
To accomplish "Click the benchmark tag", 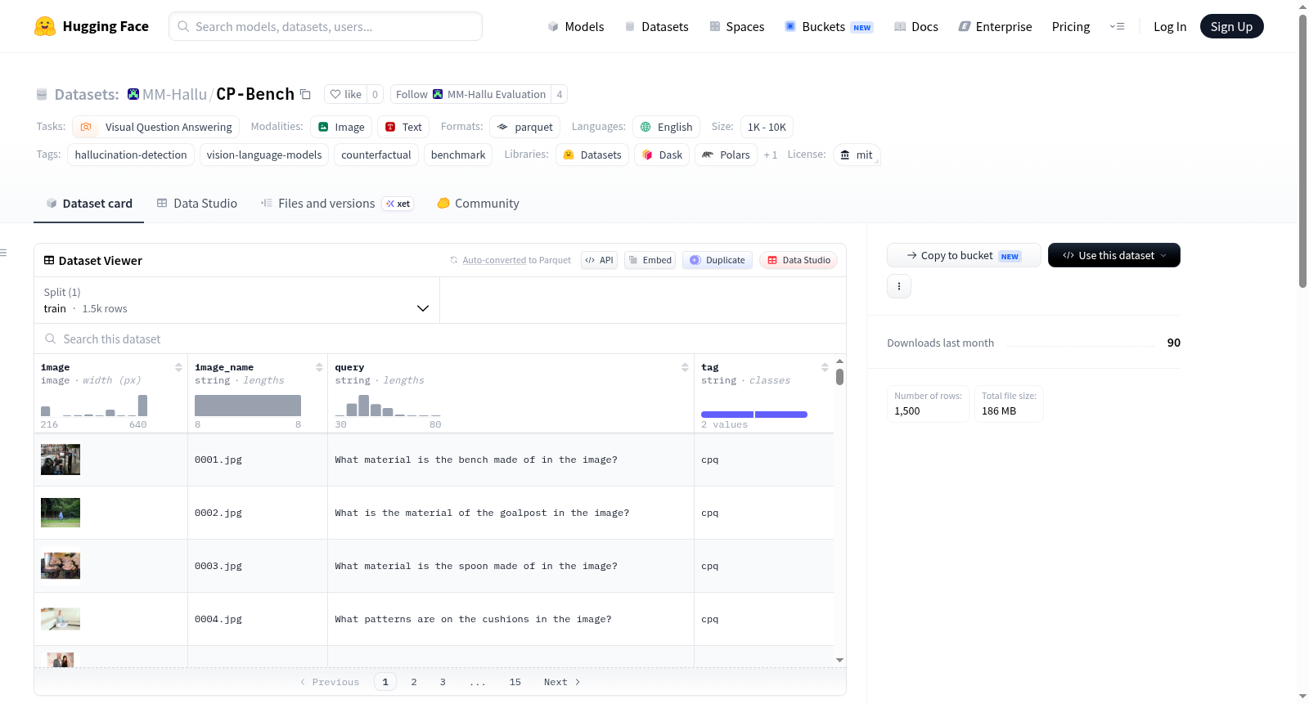I will 458,155.
